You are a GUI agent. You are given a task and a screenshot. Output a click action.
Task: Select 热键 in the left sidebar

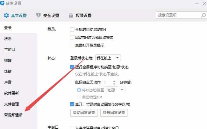click(8, 71)
